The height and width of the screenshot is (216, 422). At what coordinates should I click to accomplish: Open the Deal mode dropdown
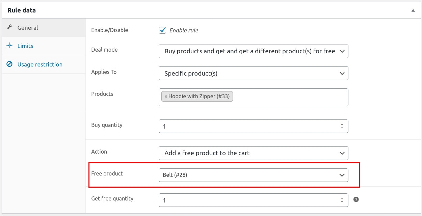point(253,51)
